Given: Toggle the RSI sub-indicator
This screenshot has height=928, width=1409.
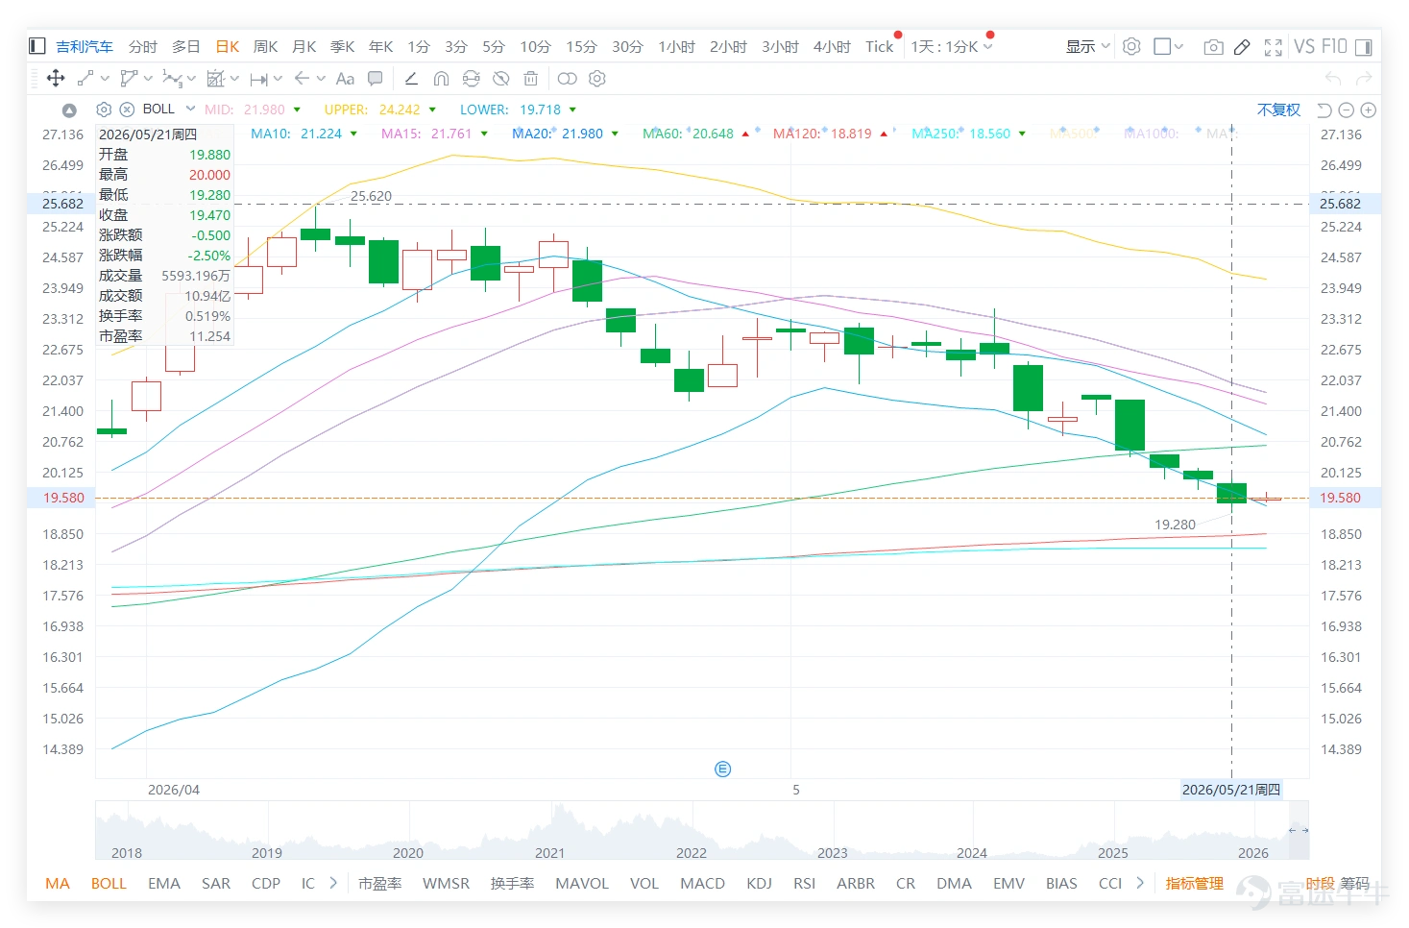Looking at the screenshot, I should click(x=804, y=883).
